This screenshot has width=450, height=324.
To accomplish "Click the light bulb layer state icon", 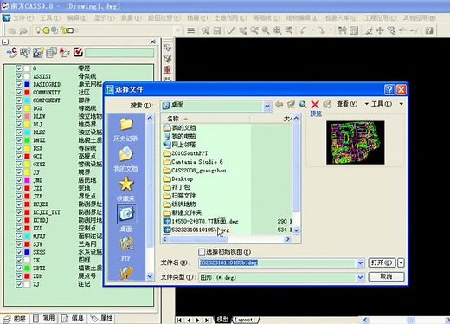I will click(x=38, y=30).
